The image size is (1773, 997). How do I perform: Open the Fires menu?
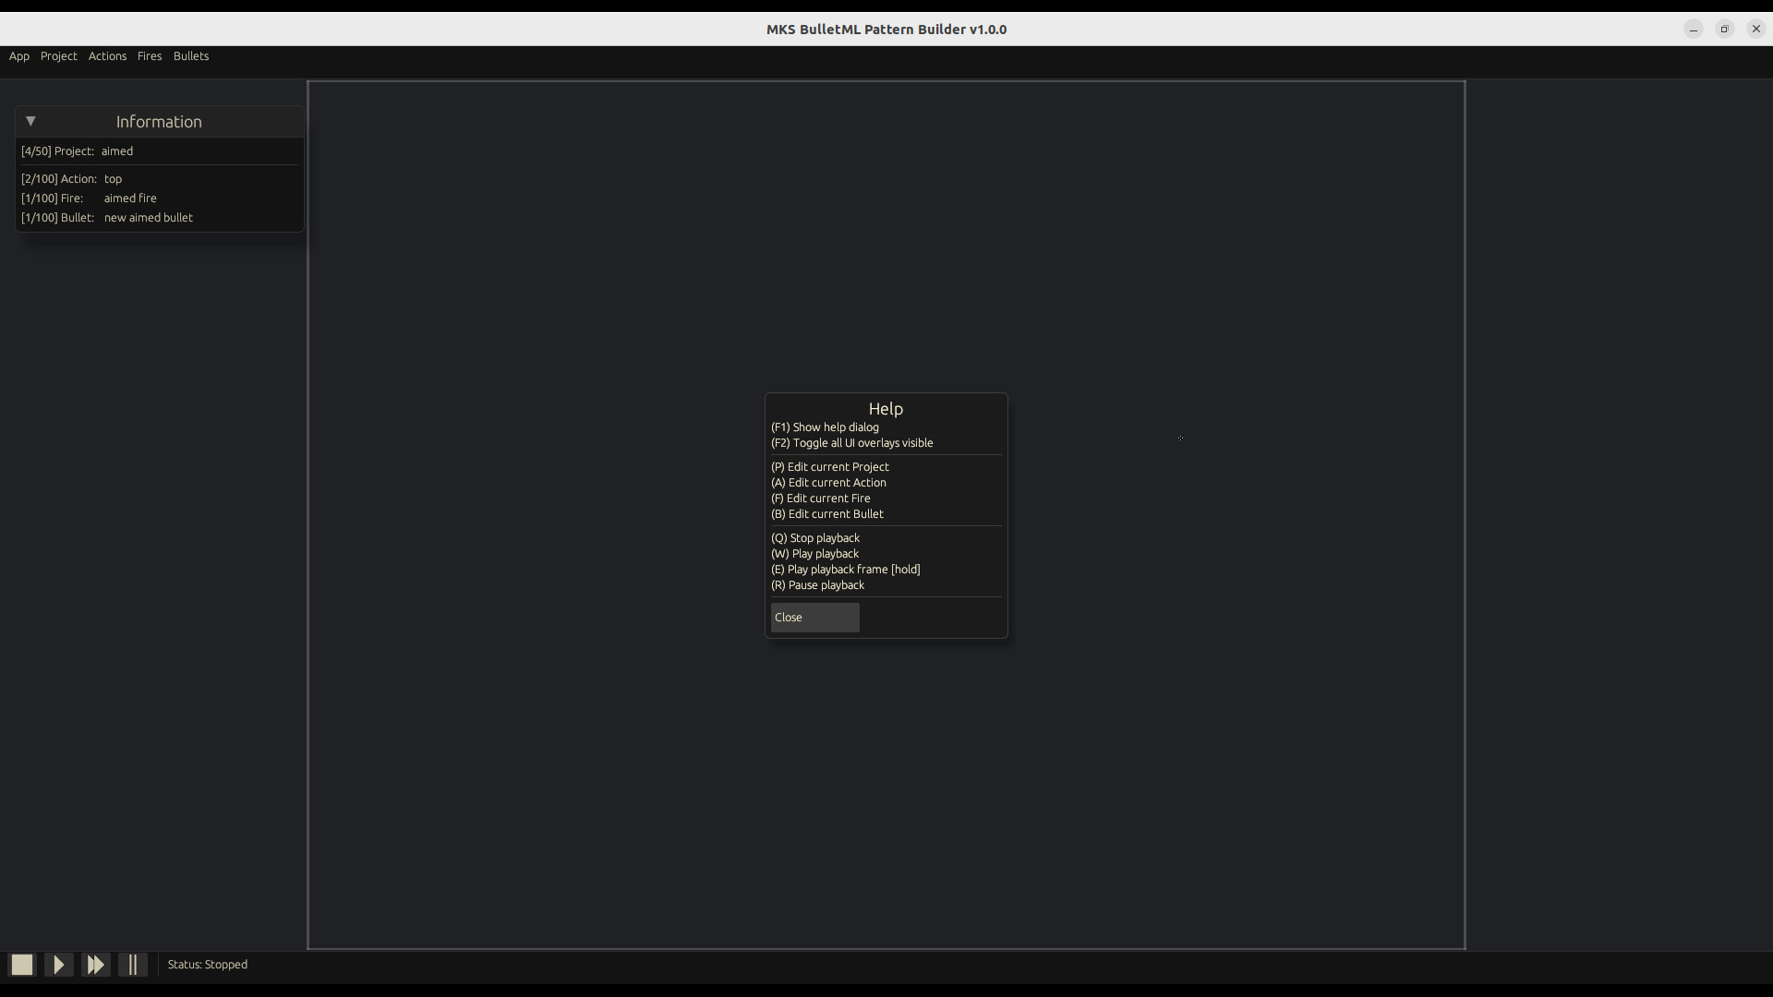pyautogui.click(x=150, y=56)
